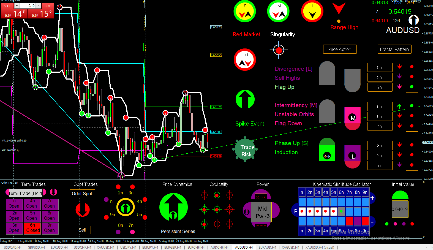The width and height of the screenshot is (433, 250).
Task: Click the Fractal Pattern button
Action: pos(394,49)
